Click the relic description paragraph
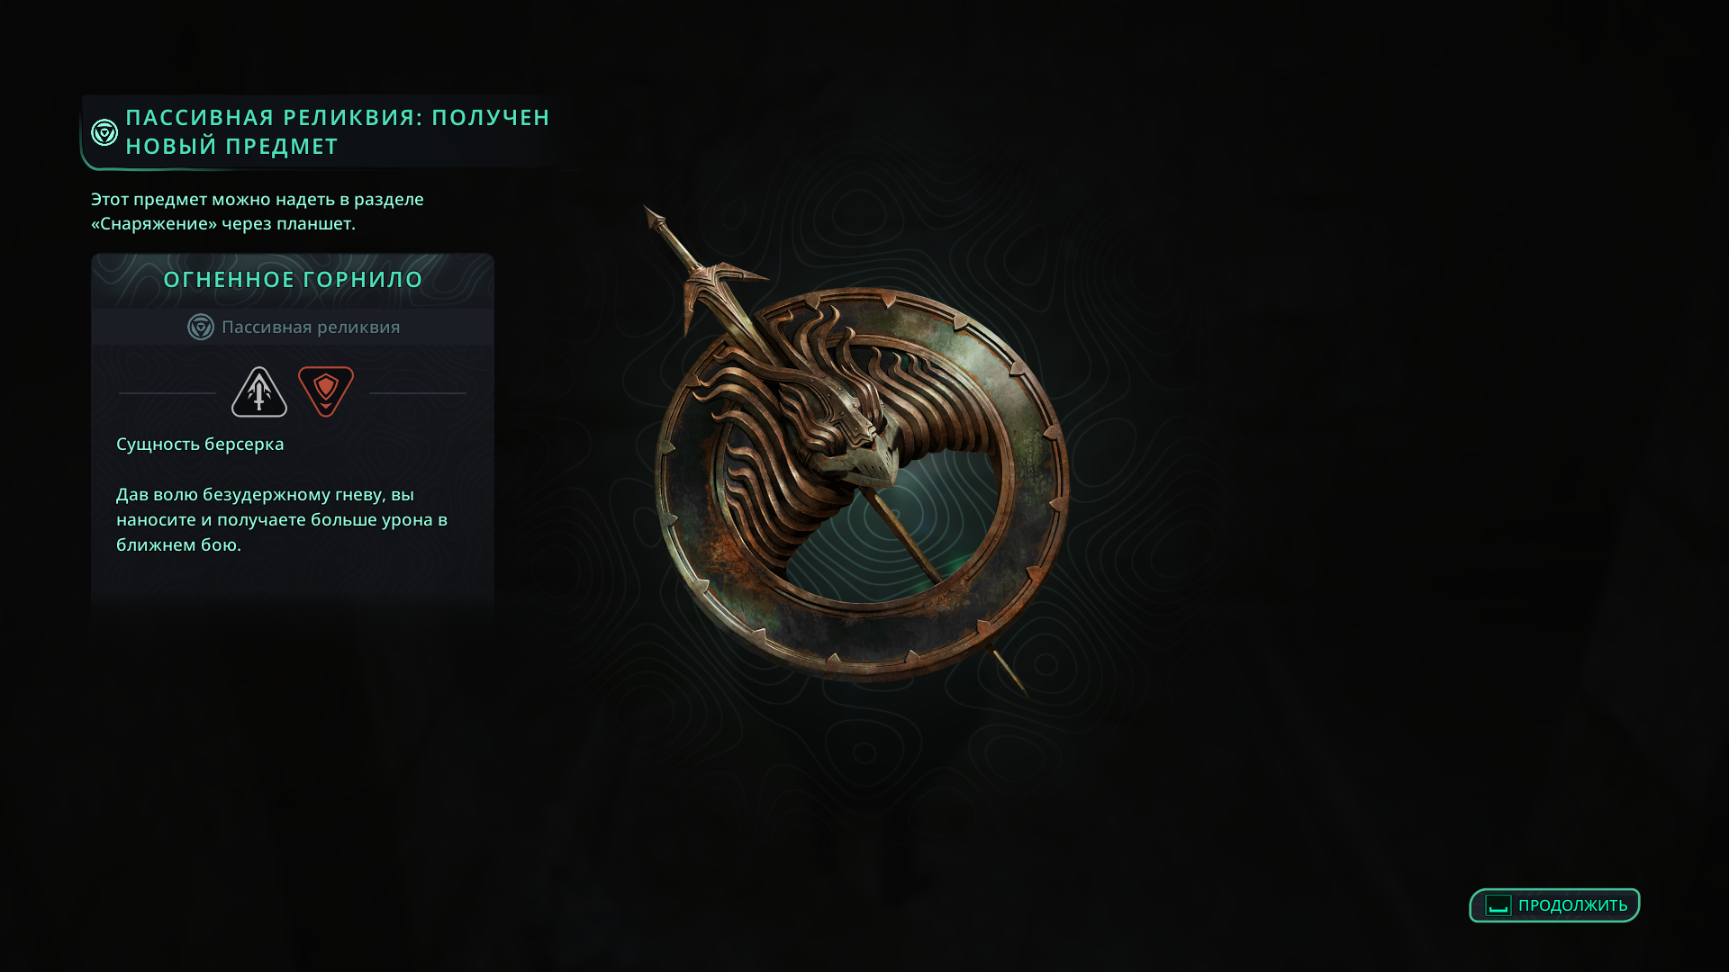1729x972 pixels. coord(282,519)
